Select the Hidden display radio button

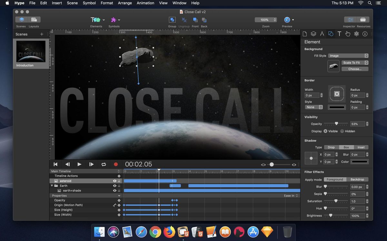pos(342,131)
